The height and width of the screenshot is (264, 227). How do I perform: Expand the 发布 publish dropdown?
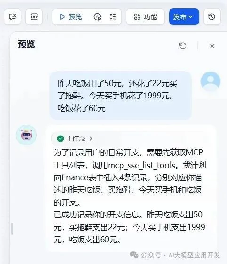tap(184, 17)
